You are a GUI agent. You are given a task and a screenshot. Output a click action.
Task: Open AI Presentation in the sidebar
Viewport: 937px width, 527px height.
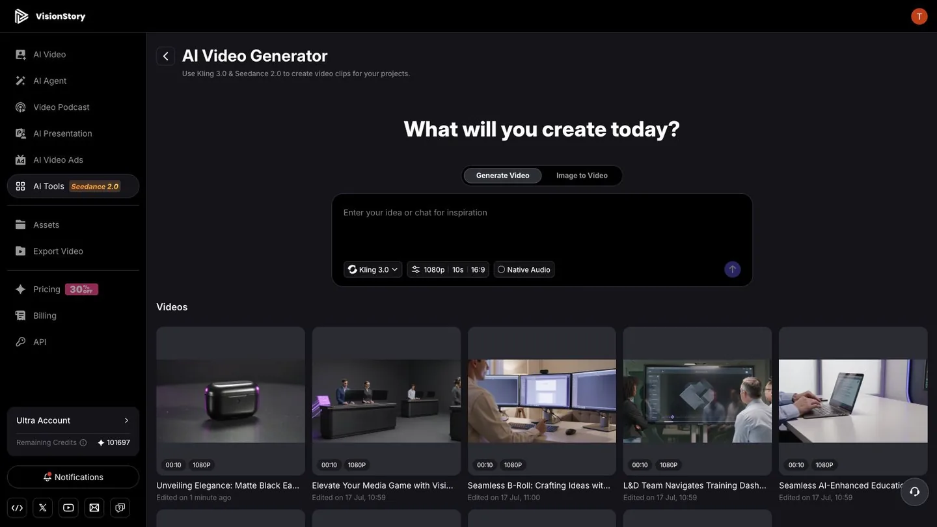(x=73, y=133)
